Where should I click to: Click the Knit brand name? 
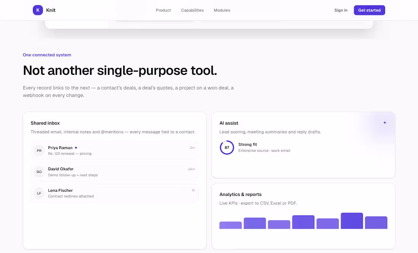[x=51, y=10]
